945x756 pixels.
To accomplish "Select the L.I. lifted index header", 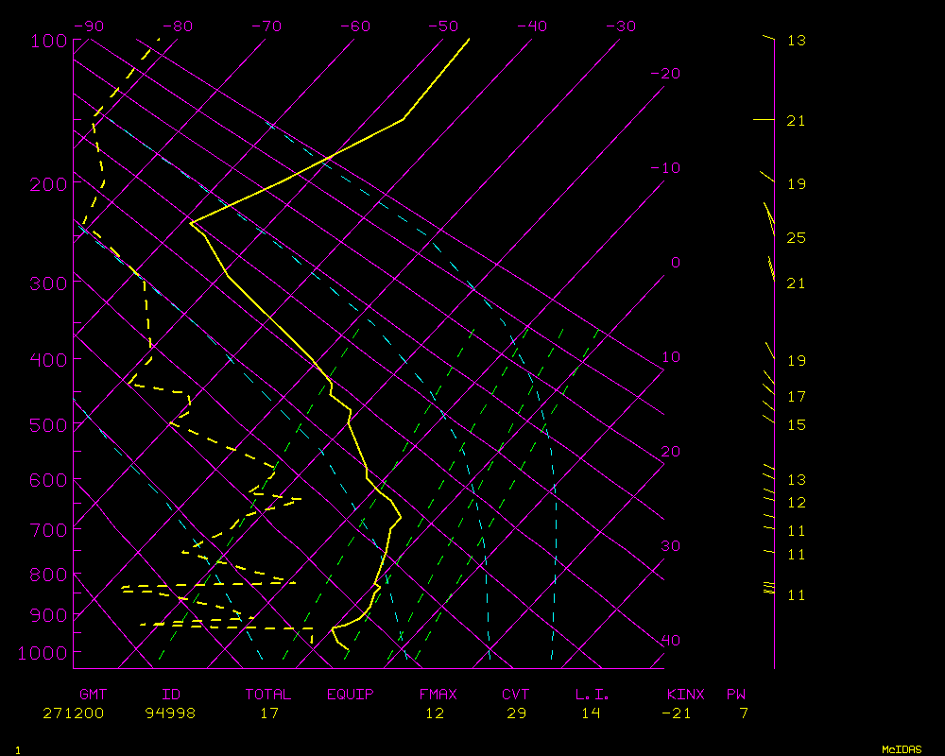I will pyautogui.click(x=593, y=695).
